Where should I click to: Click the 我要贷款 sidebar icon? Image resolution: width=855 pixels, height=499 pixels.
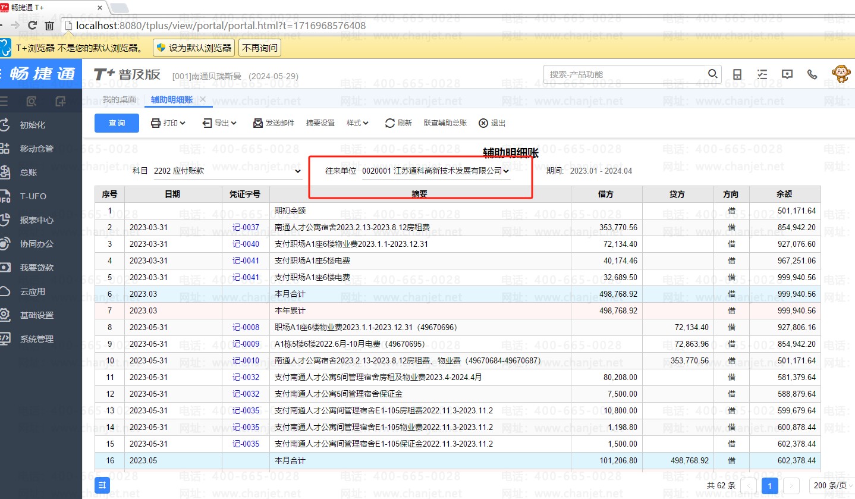click(x=5, y=268)
